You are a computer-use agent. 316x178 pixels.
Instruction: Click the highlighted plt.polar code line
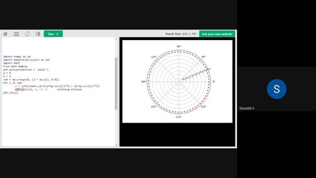31,89
